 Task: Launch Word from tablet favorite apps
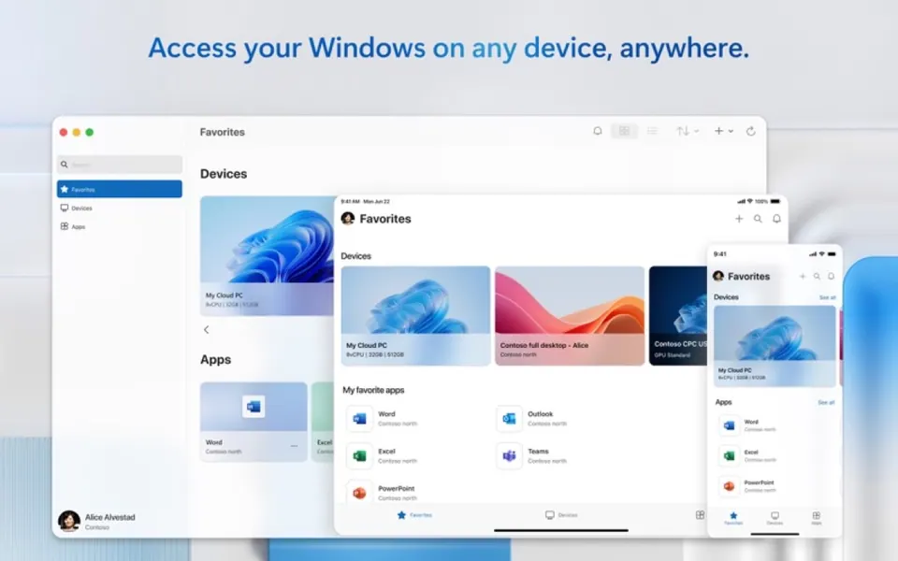[382, 419]
